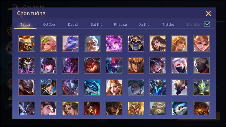226x127 pixels.
Task: Select the purple-haired girl hero portrait
Action: tap(114, 43)
